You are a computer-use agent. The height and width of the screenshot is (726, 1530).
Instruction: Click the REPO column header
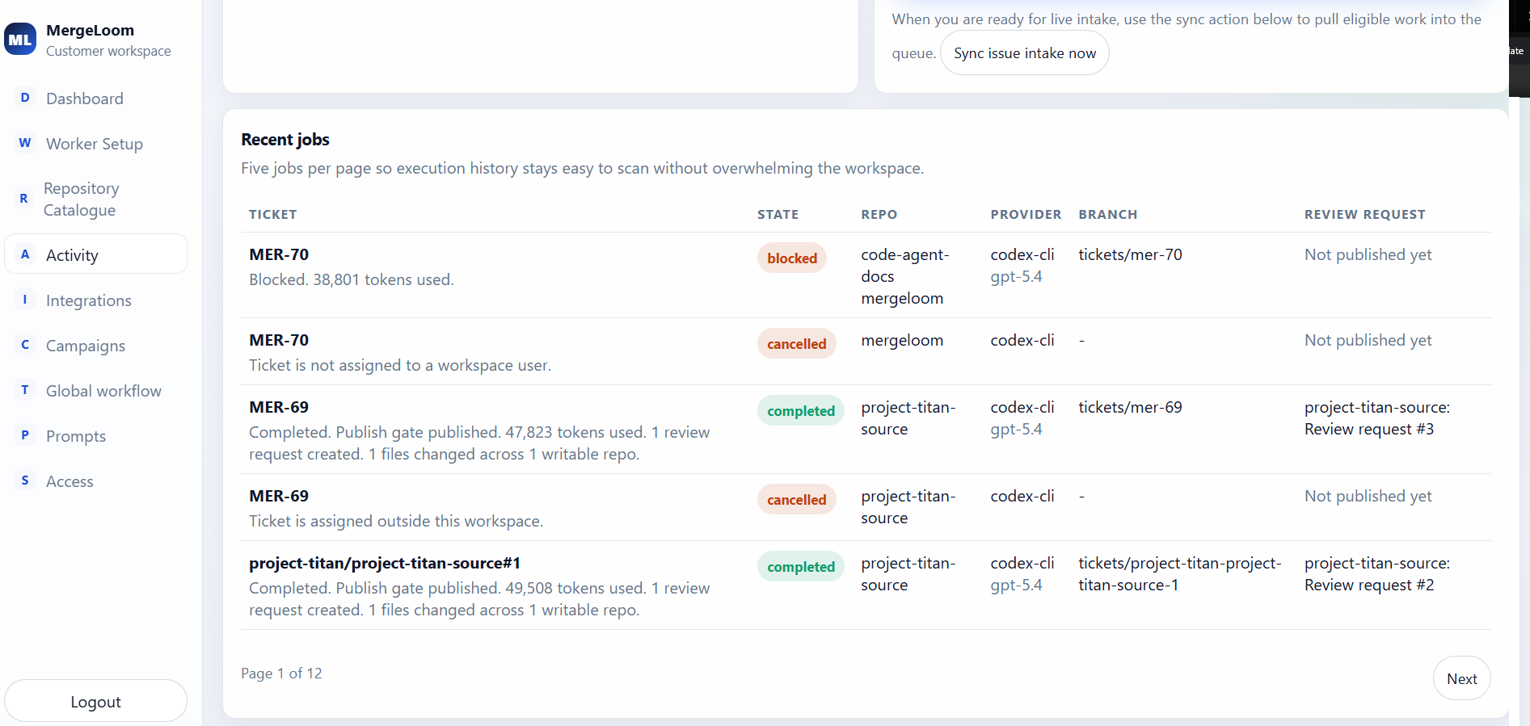(879, 214)
